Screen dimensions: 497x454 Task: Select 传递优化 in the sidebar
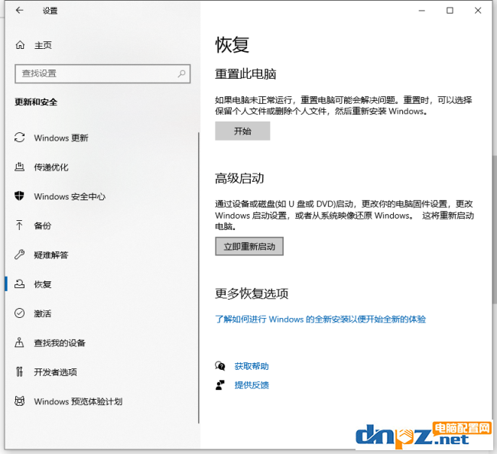(51, 167)
